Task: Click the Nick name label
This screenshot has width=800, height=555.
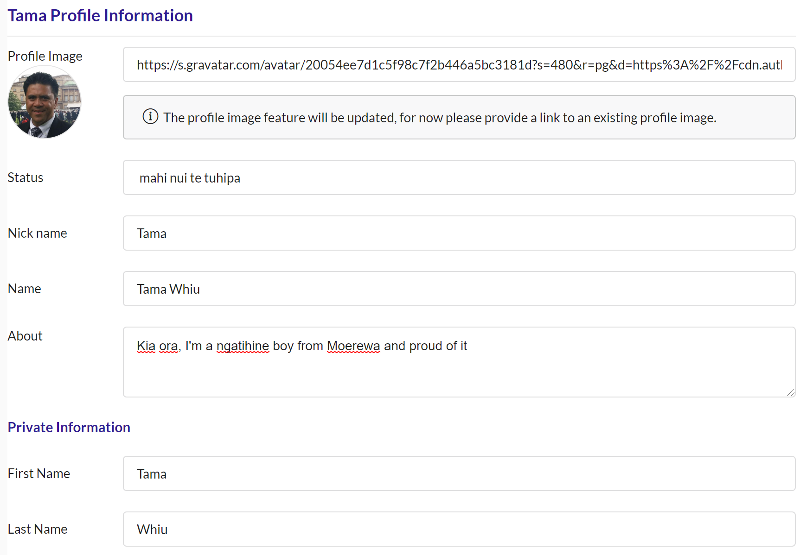Action: tap(38, 233)
